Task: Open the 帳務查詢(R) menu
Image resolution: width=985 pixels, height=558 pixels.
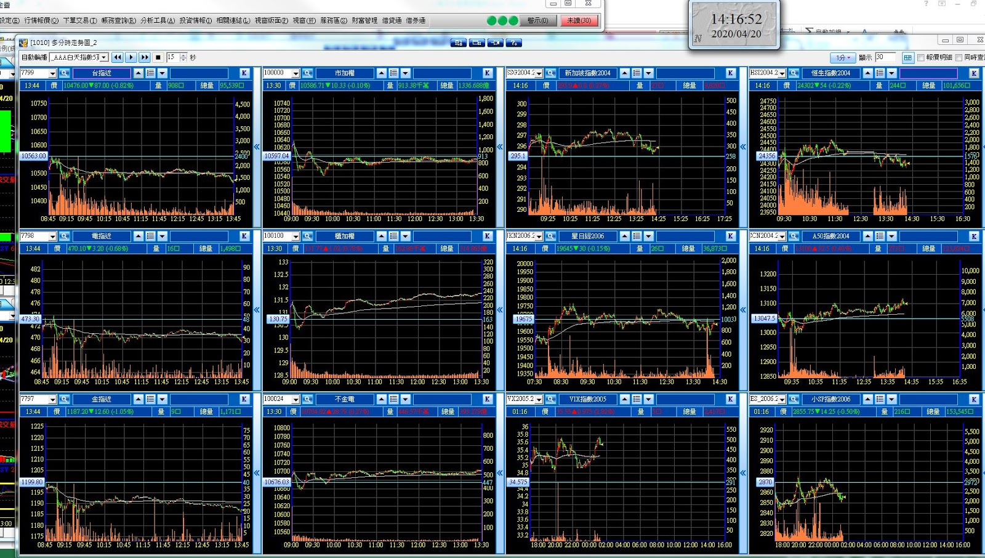Action: [118, 20]
